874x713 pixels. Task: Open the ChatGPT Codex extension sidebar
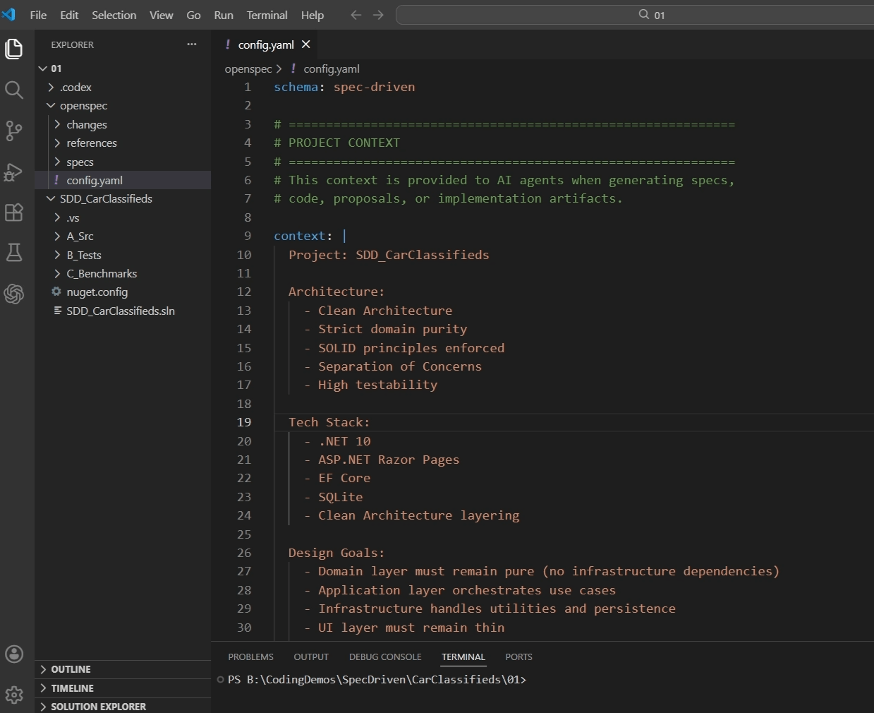pyautogui.click(x=14, y=294)
